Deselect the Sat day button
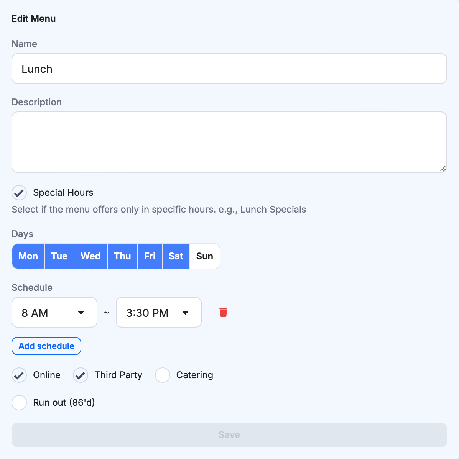 [176, 256]
